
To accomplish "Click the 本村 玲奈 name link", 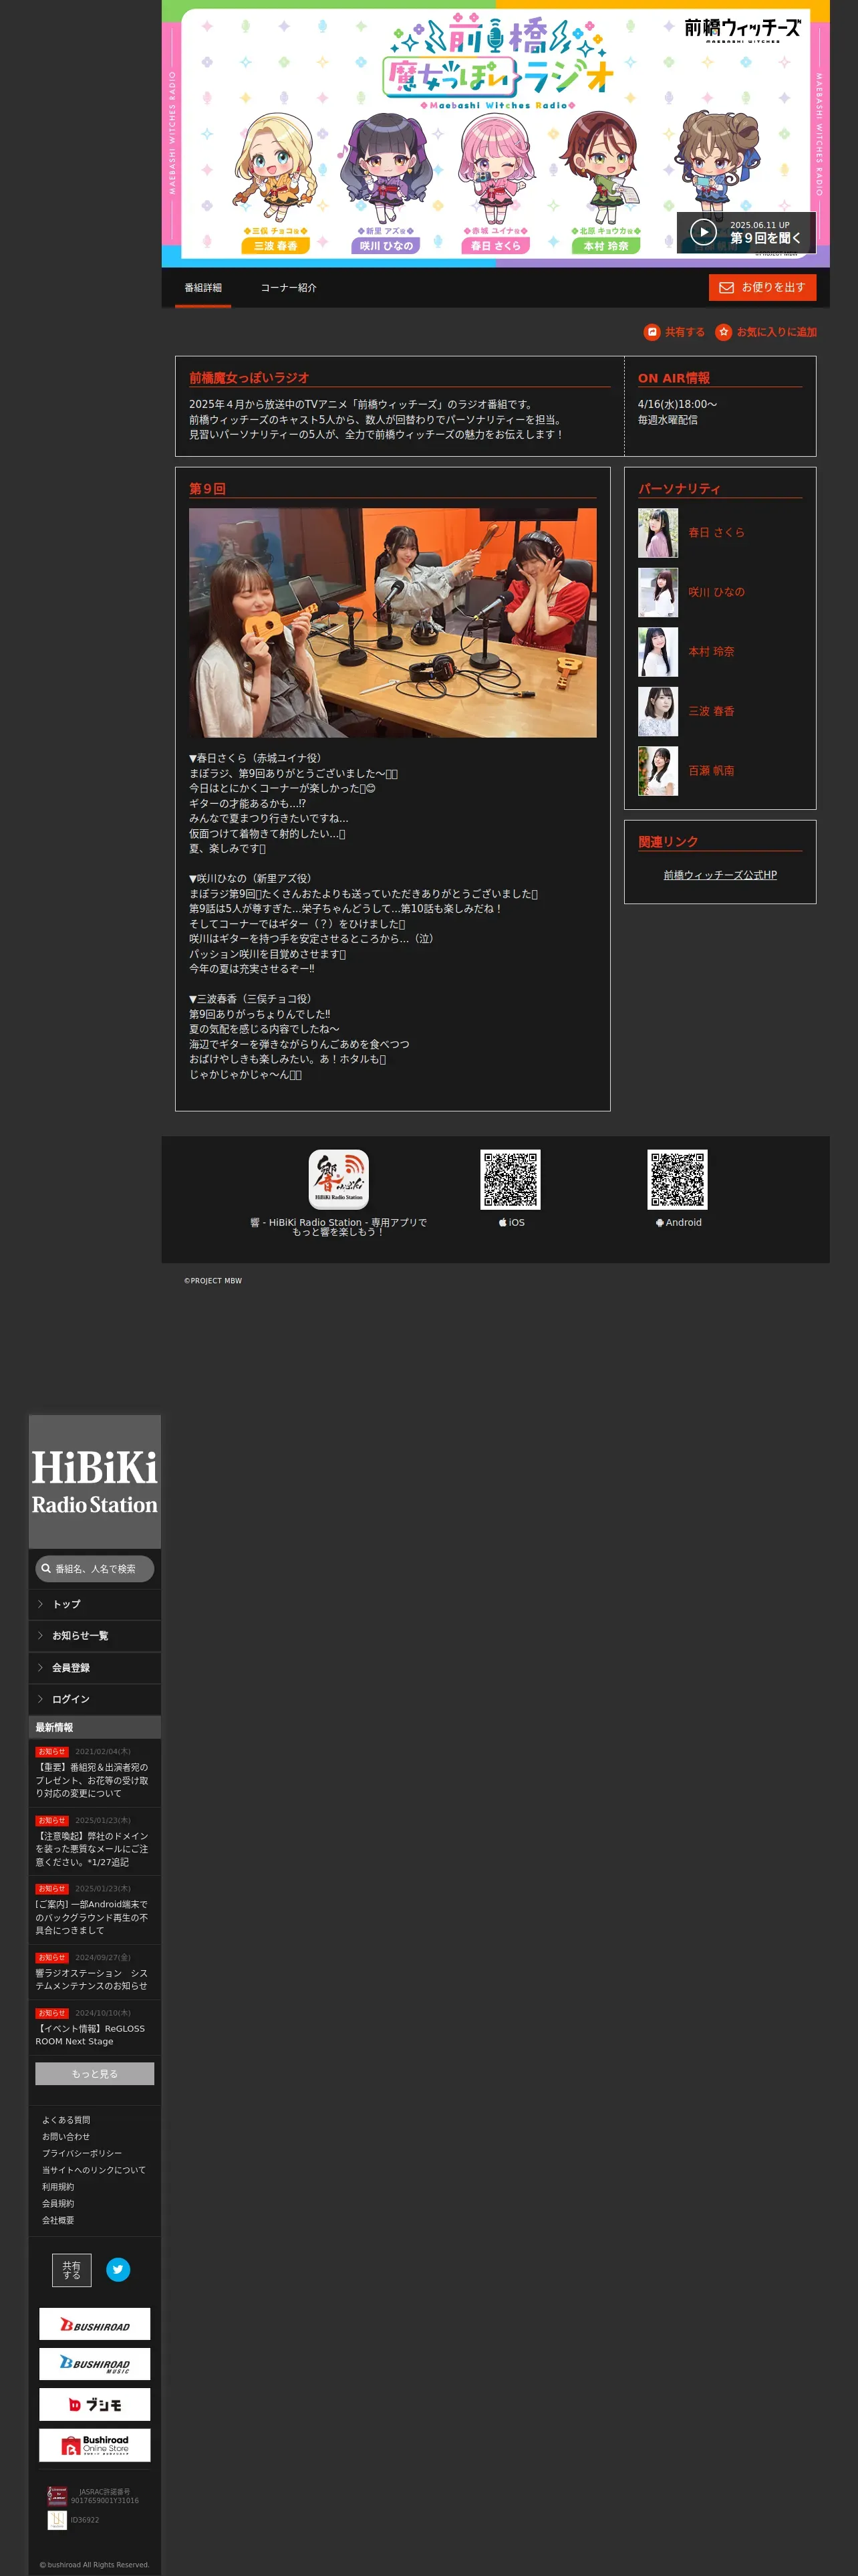I will [x=711, y=652].
